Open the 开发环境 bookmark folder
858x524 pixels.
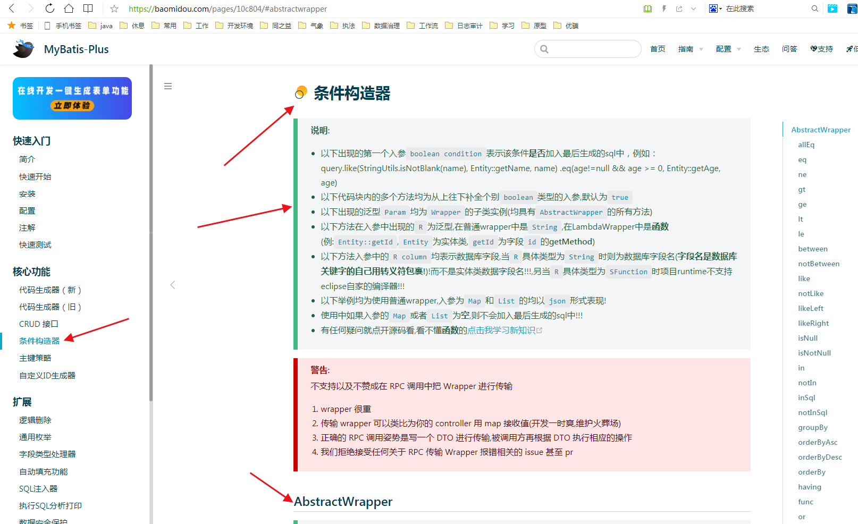tap(234, 26)
